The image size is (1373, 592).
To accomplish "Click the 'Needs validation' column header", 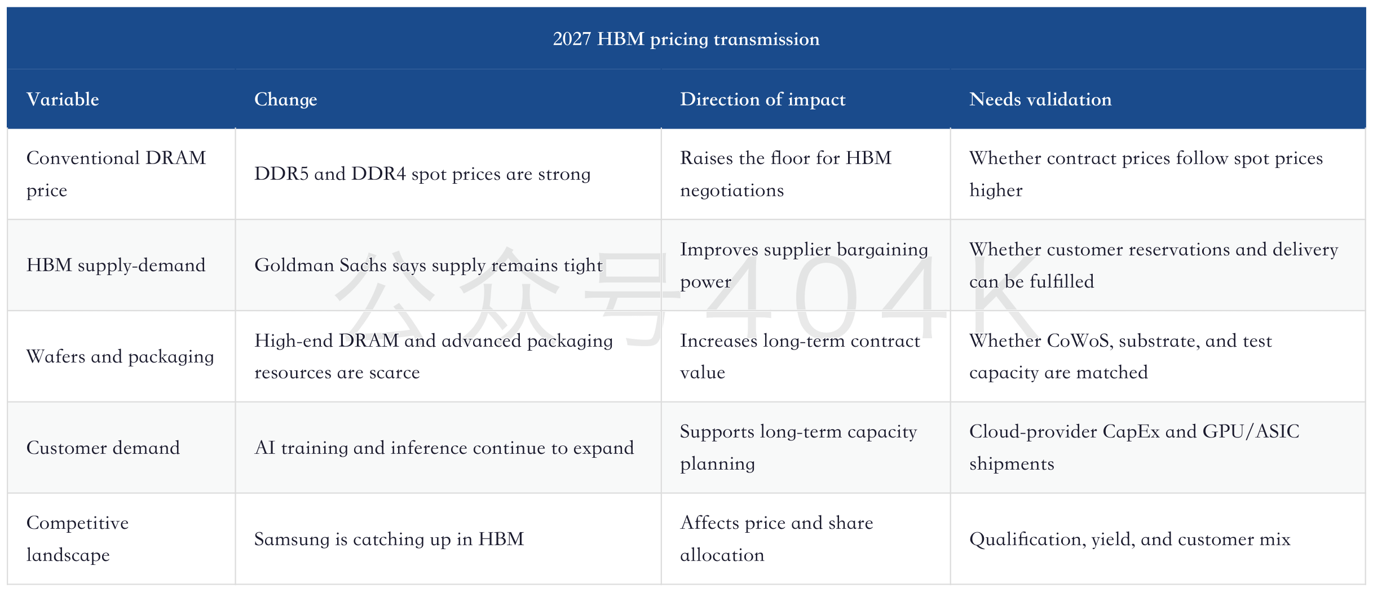I will click(x=1040, y=99).
